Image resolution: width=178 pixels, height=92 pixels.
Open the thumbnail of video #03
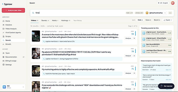(36, 71)
